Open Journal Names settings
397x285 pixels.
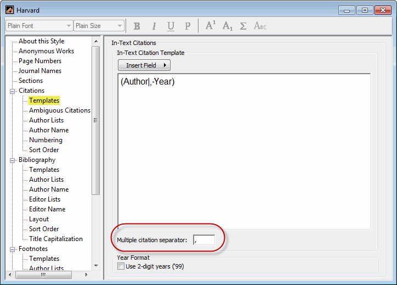40,71
